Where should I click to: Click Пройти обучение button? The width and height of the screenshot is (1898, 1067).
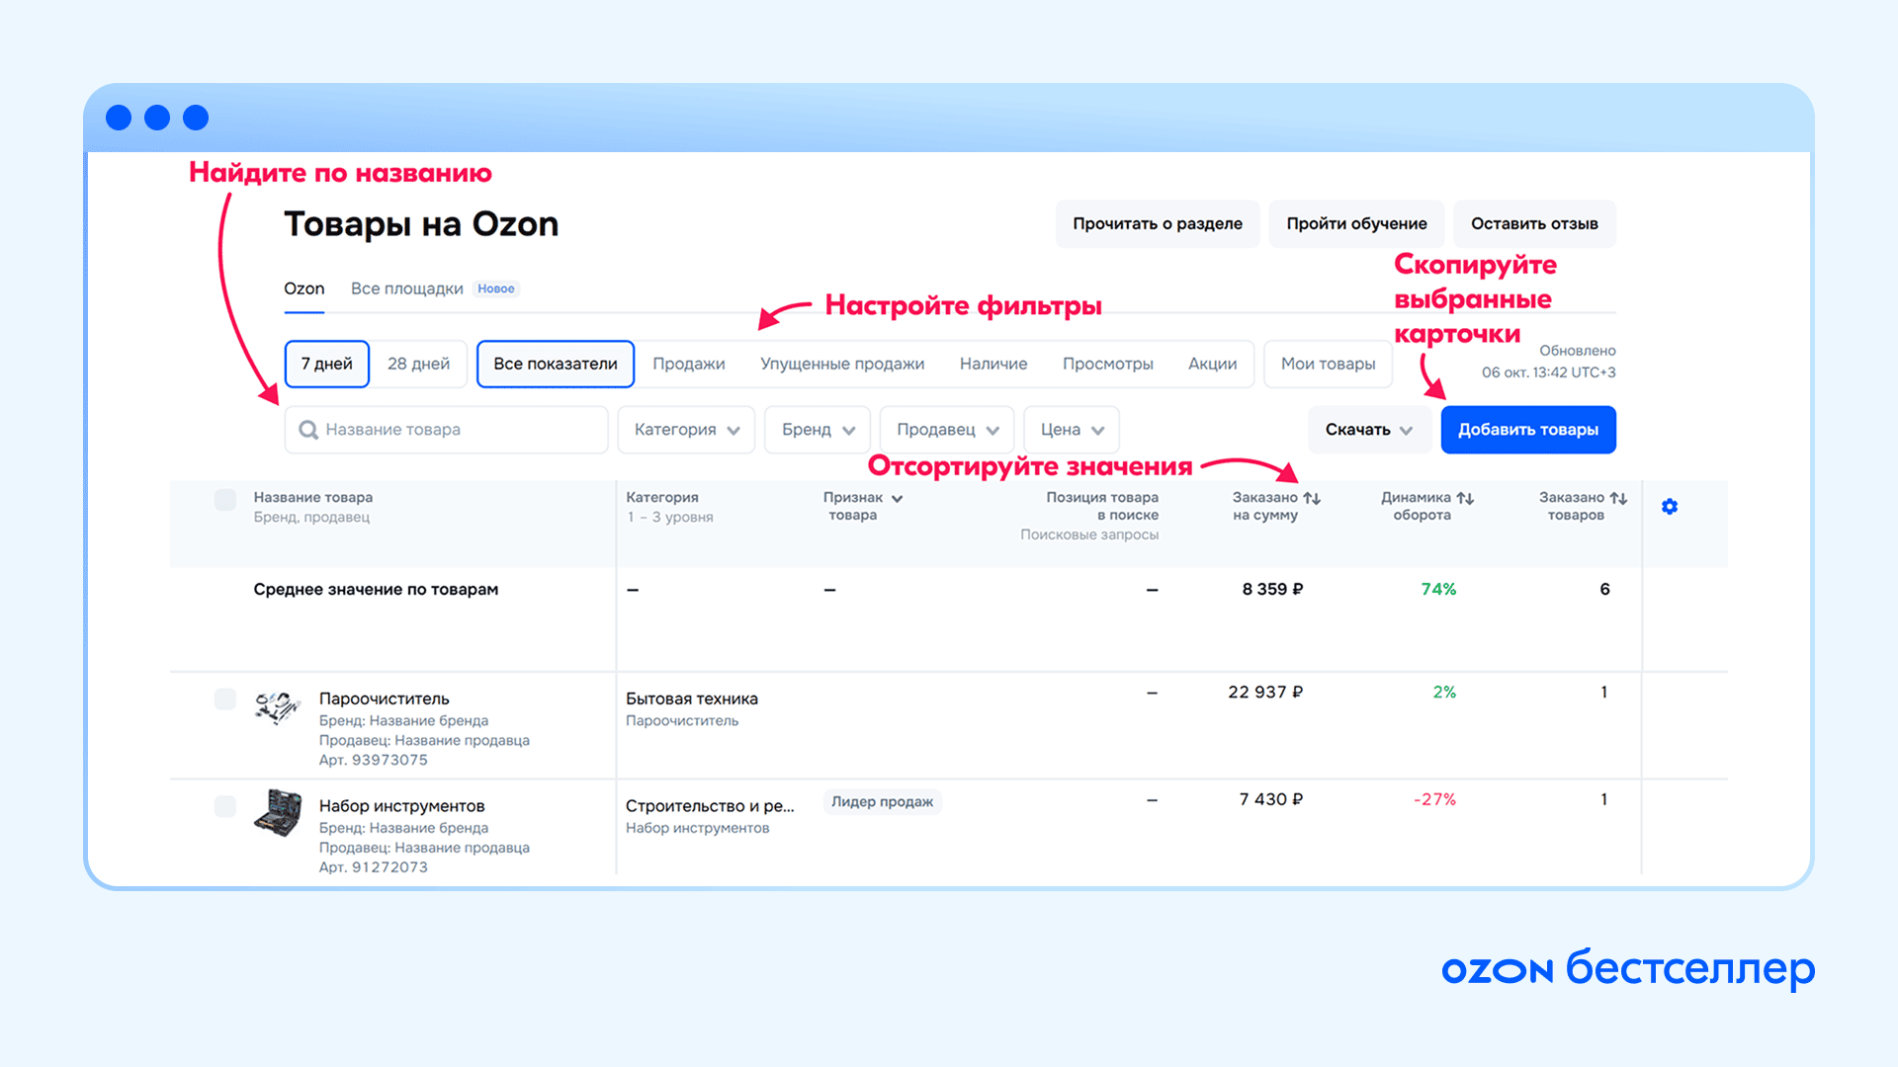[x=1357, y=224]
